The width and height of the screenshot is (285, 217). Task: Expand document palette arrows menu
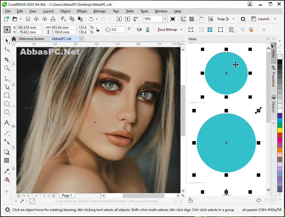click(181, 201)
